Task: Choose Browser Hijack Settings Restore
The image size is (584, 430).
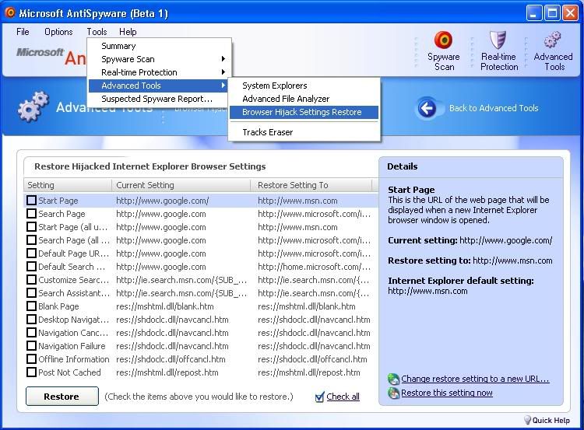Action: tap(304, 112)
